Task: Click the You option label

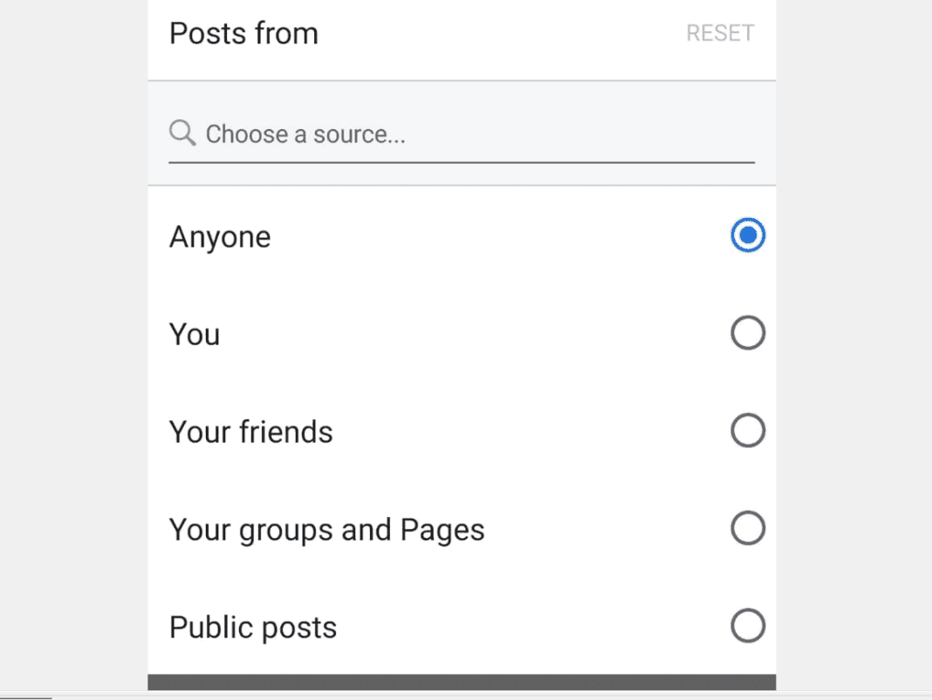Action: pos(195,334)
